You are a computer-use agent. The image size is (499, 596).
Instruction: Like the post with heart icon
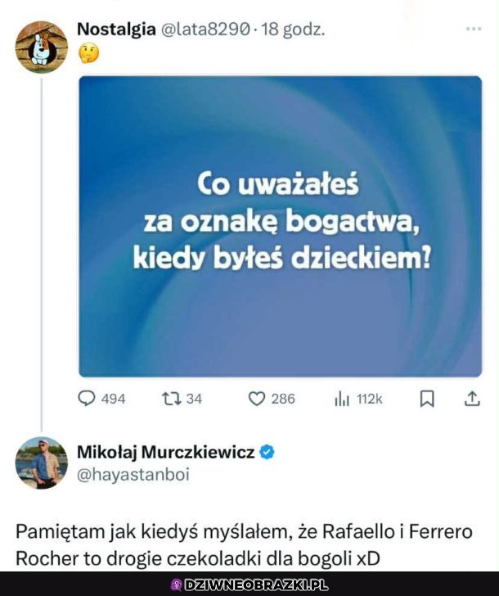256,399
